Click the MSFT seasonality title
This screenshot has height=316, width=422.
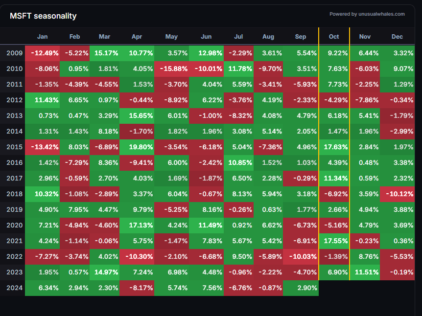[x=43, y=16]
